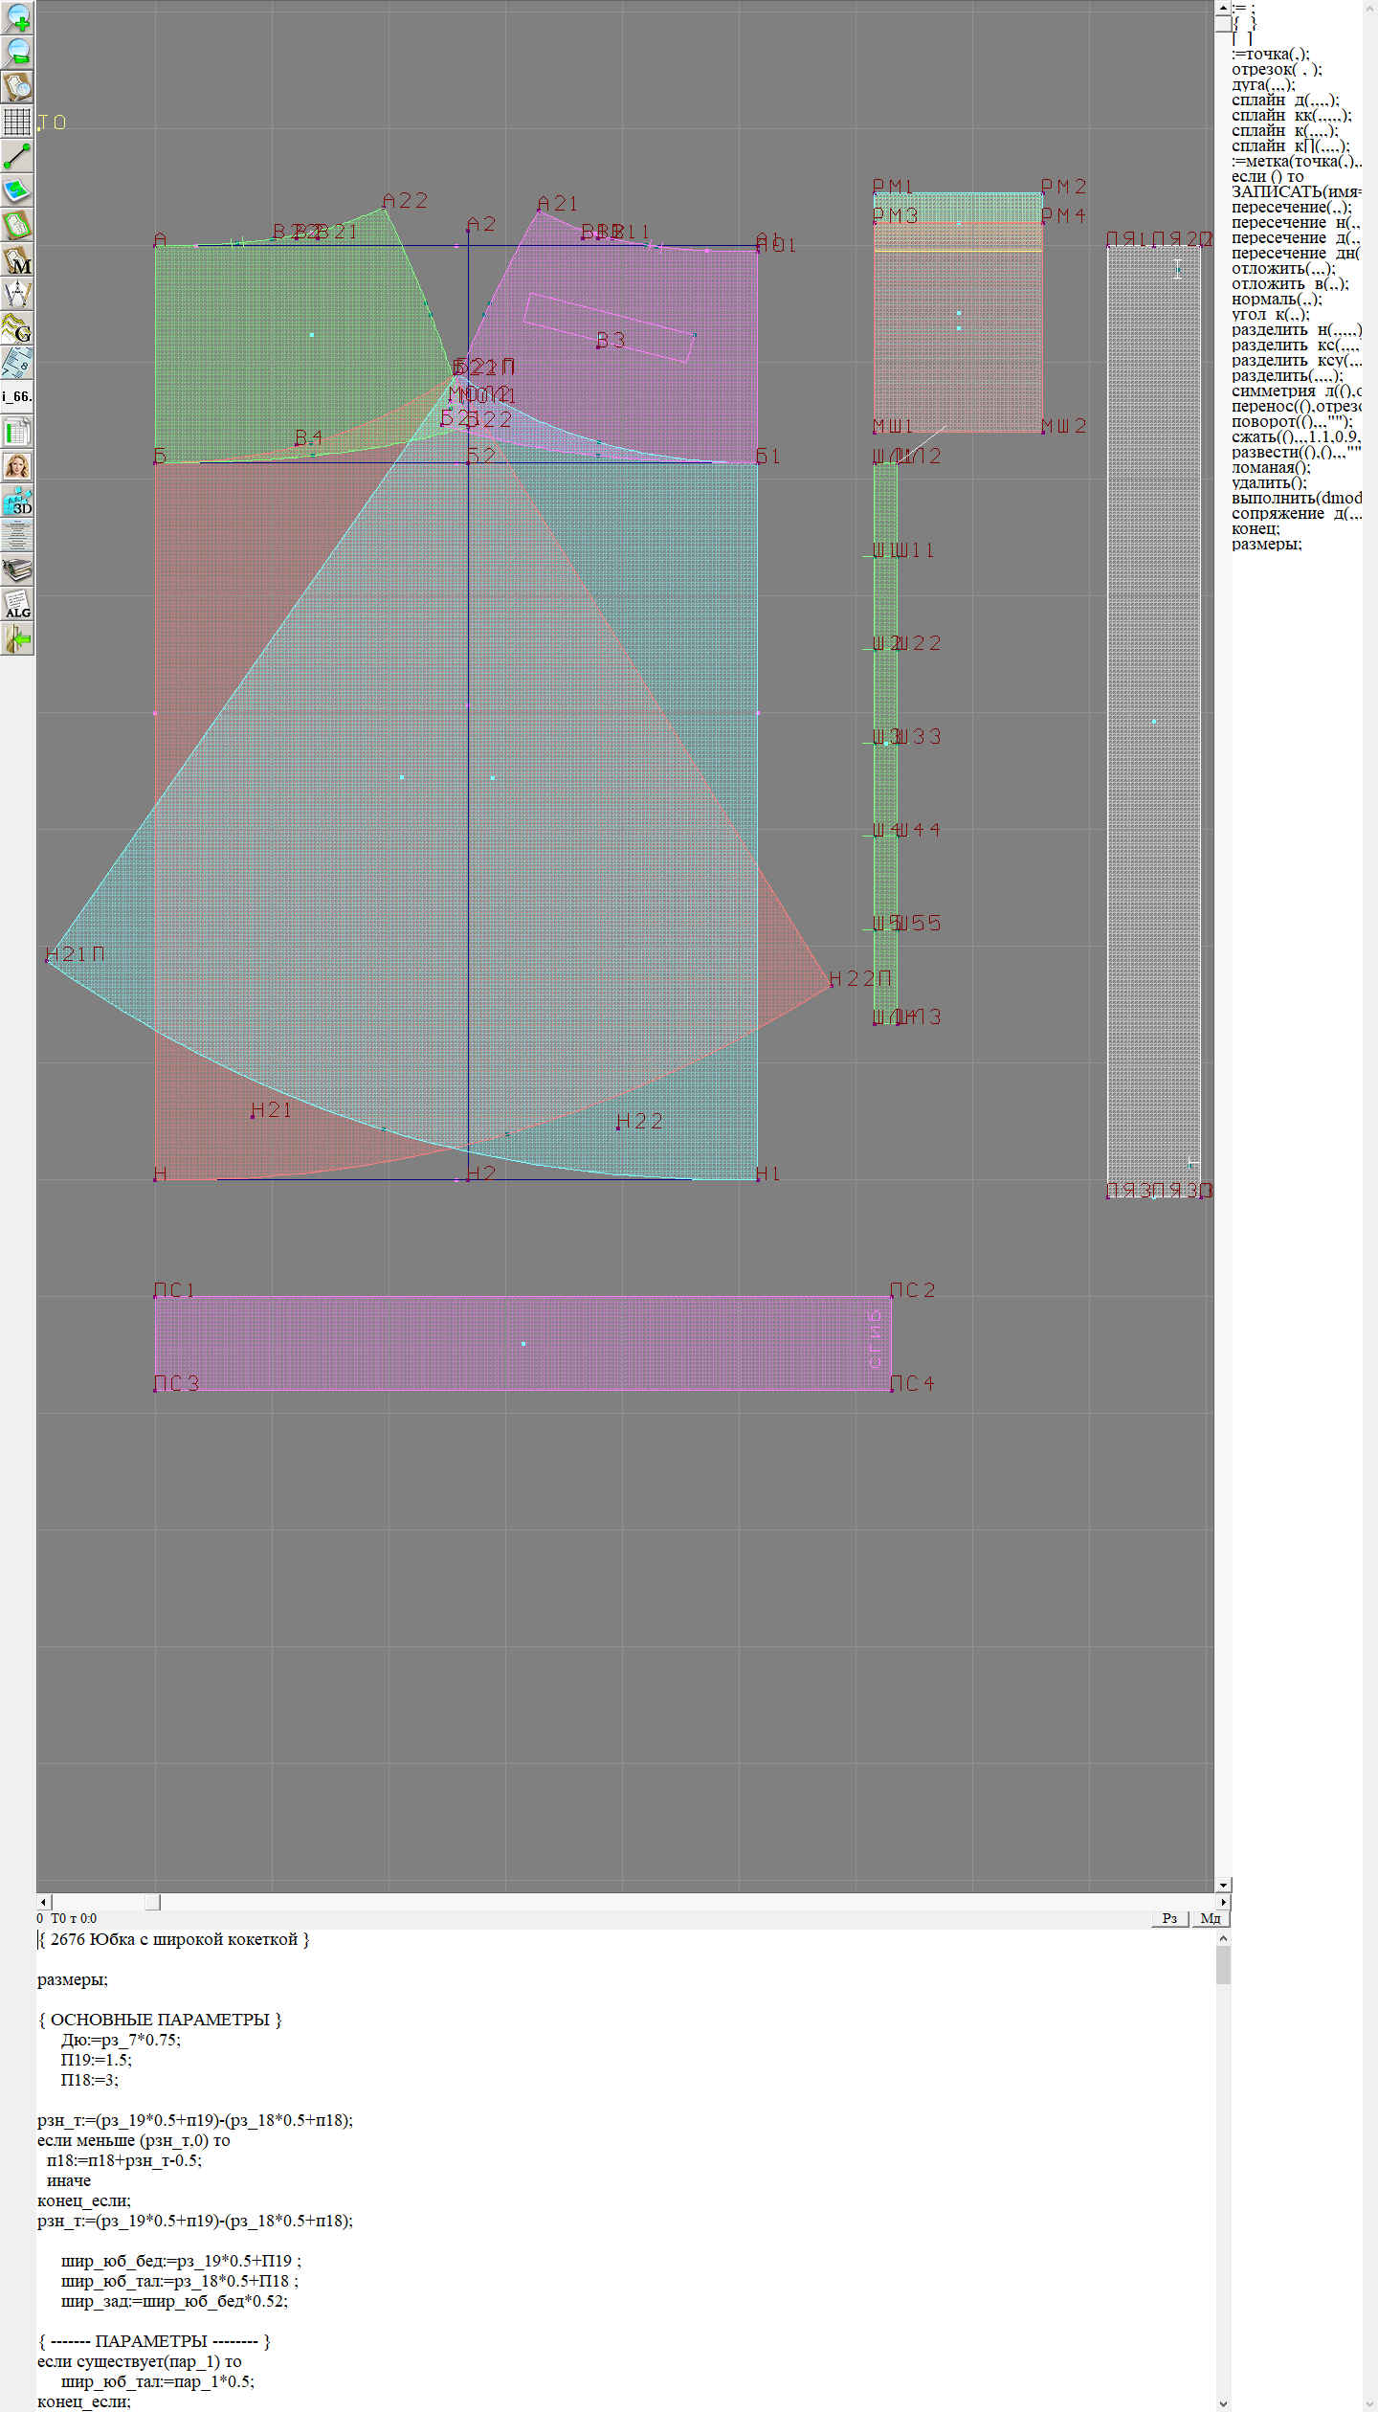The image size is (1378, 2412).
Task: Click the compass drawing tool icon
Action: [x=17, y=294]
